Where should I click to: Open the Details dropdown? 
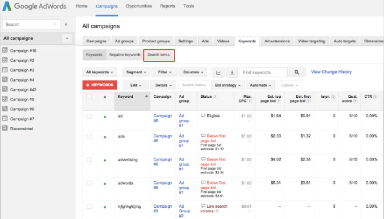click(x=164, y=85)
